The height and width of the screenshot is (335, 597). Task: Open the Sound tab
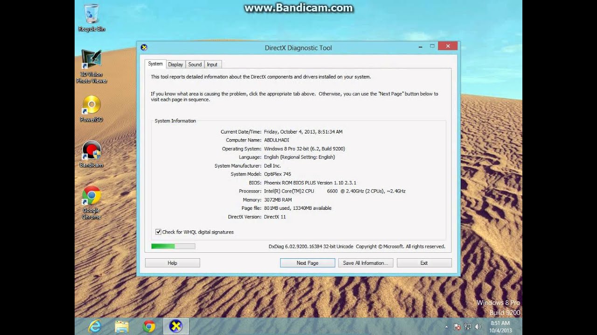click(x=195, y=65)
